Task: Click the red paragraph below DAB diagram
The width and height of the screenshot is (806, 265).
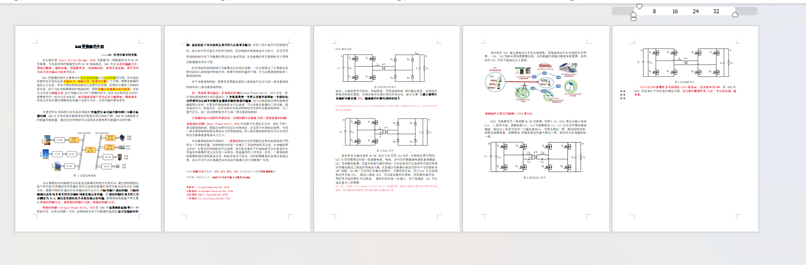Action: pyautogui.click(x=685, y=91)
